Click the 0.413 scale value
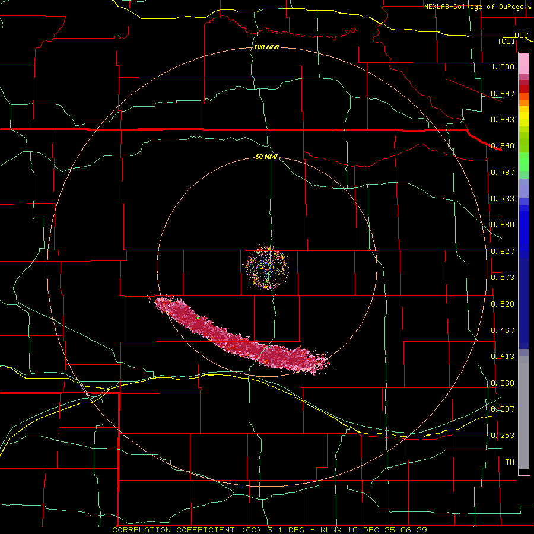The image size is (534, 534). coord(503,357)
